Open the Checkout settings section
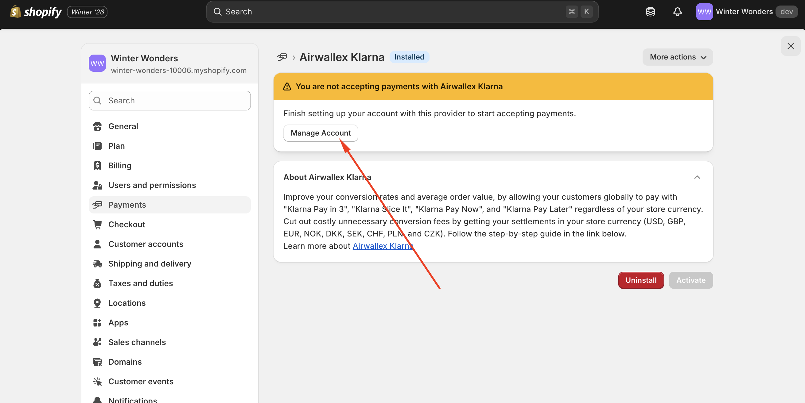Viewport: 805px width, 403px height. (126, 225)
